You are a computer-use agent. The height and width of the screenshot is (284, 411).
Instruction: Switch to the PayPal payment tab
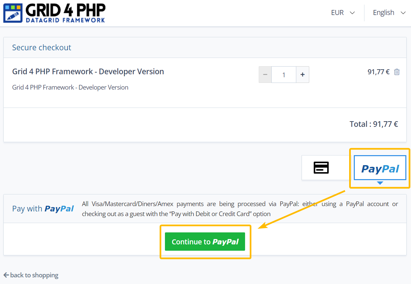380,168
